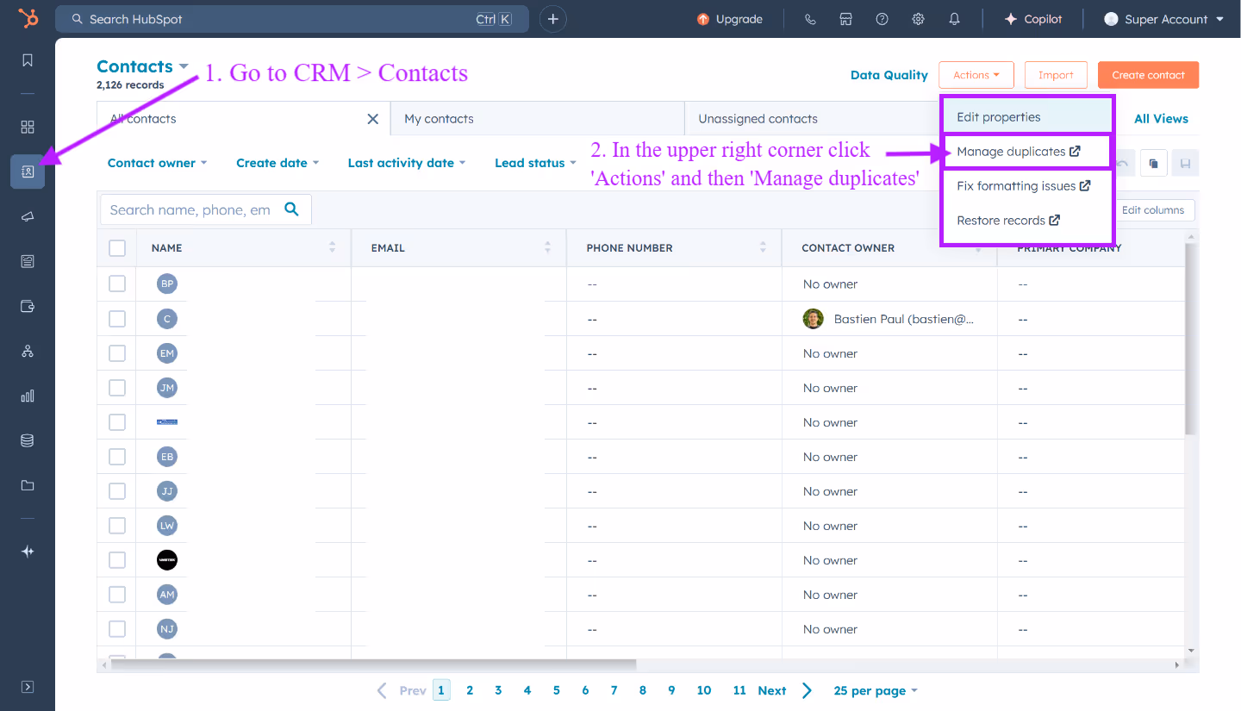Viewport: 1241px width, 711px height.
Task: Open the Contact owner filter dropdown
Action: coord(157,162)
